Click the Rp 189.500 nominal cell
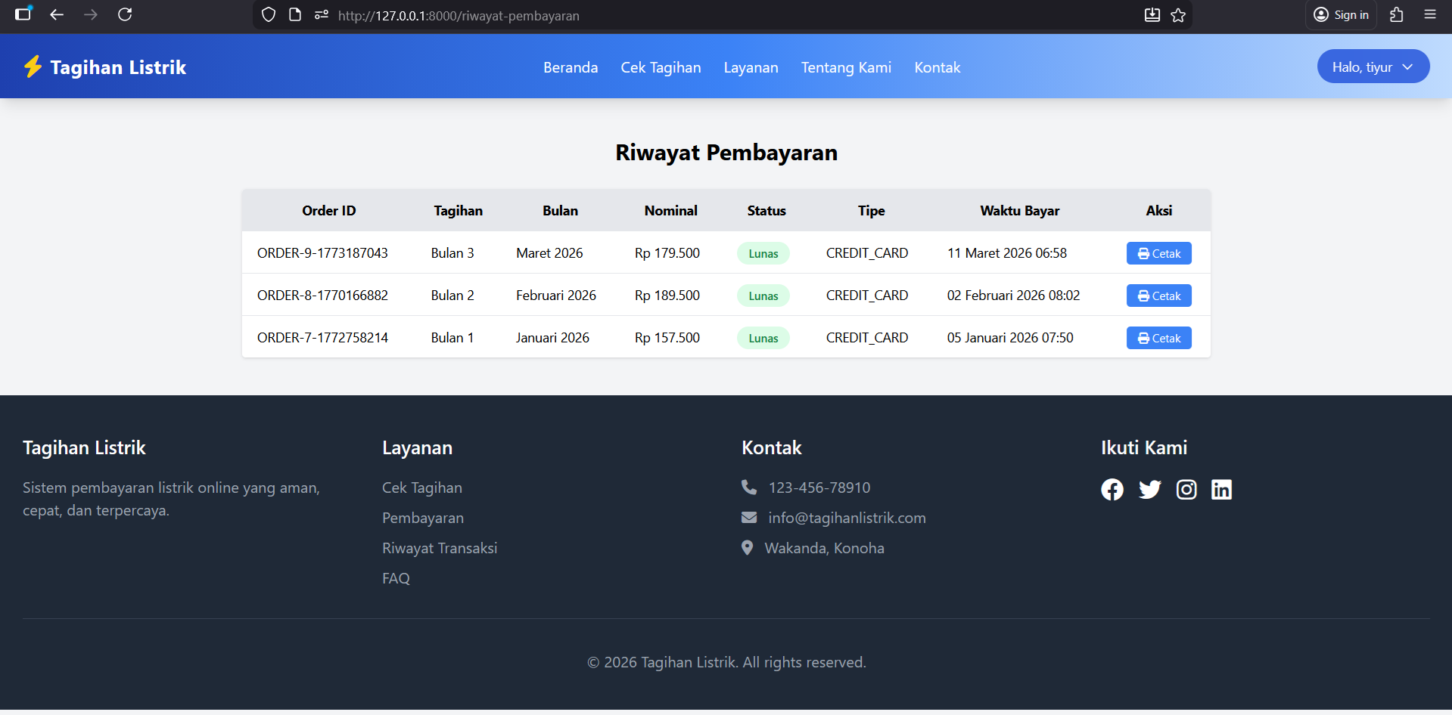Image resolution: width=1452 pixels, height=715 pixels. (x=667, y=296)
